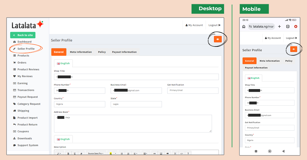
Task: Click the insert link icon in editor
Action: coord(154,153)
